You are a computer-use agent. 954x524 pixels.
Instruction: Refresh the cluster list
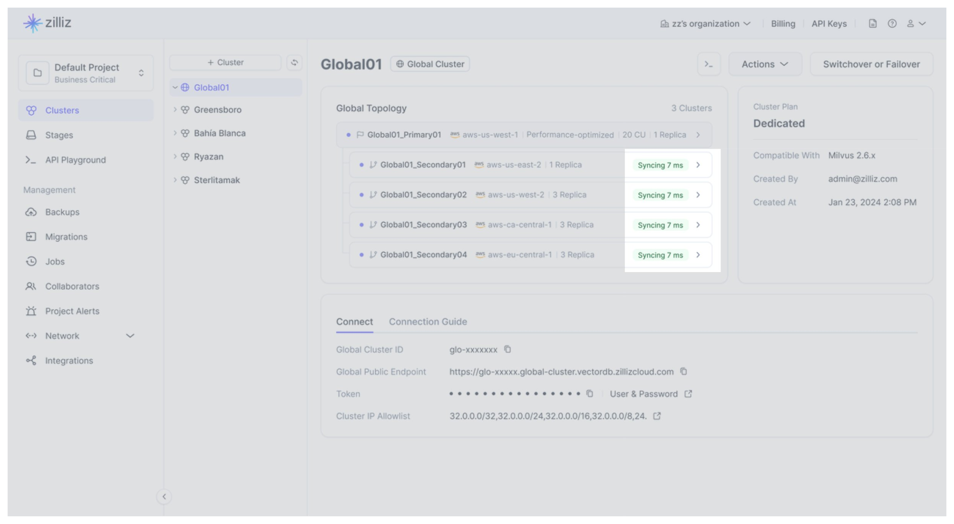click(x=295, y=62)
